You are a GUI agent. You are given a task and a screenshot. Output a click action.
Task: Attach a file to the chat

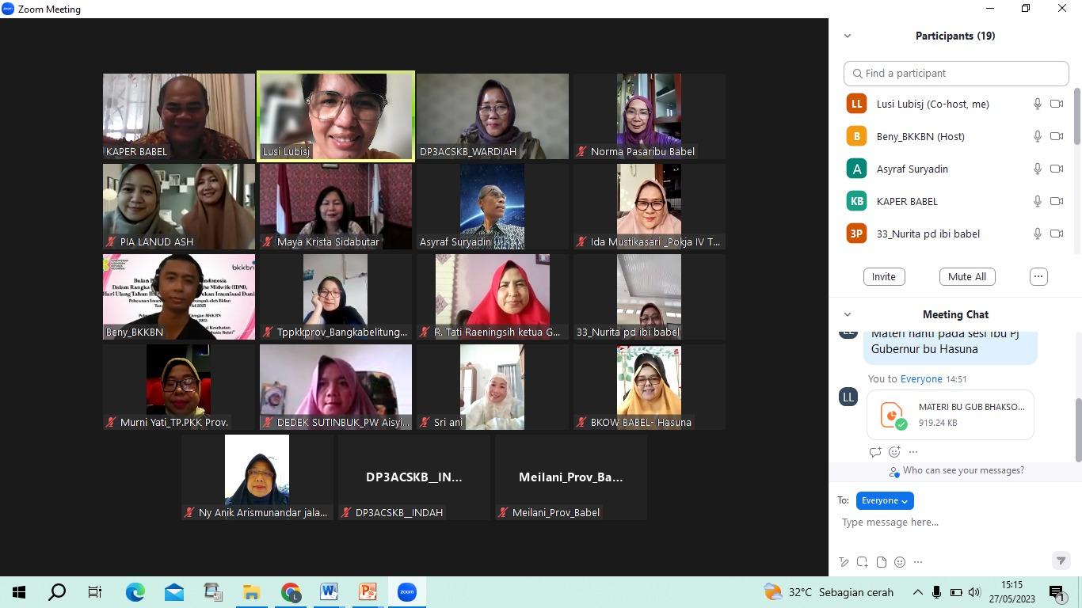(x=881, y=562)
